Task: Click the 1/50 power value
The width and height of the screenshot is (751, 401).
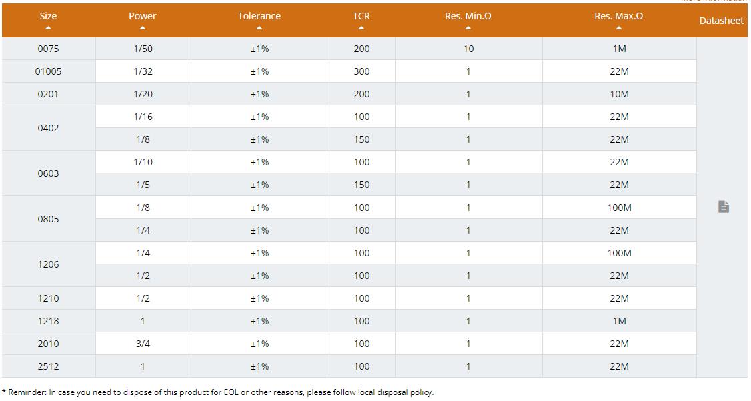Action: click(x=143, y=49)
